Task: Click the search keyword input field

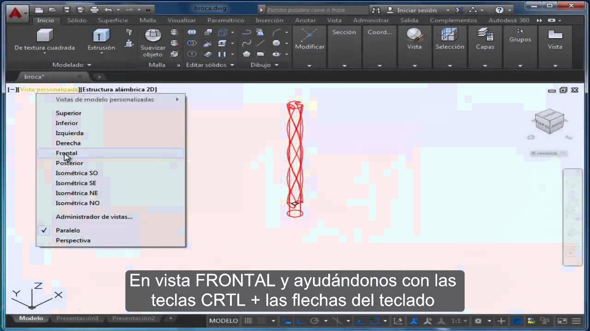Action: [x=317, y=10]
